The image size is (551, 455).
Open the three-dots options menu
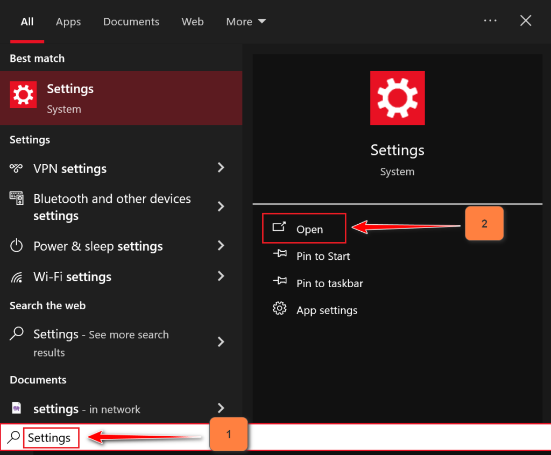tap(490, 20)
